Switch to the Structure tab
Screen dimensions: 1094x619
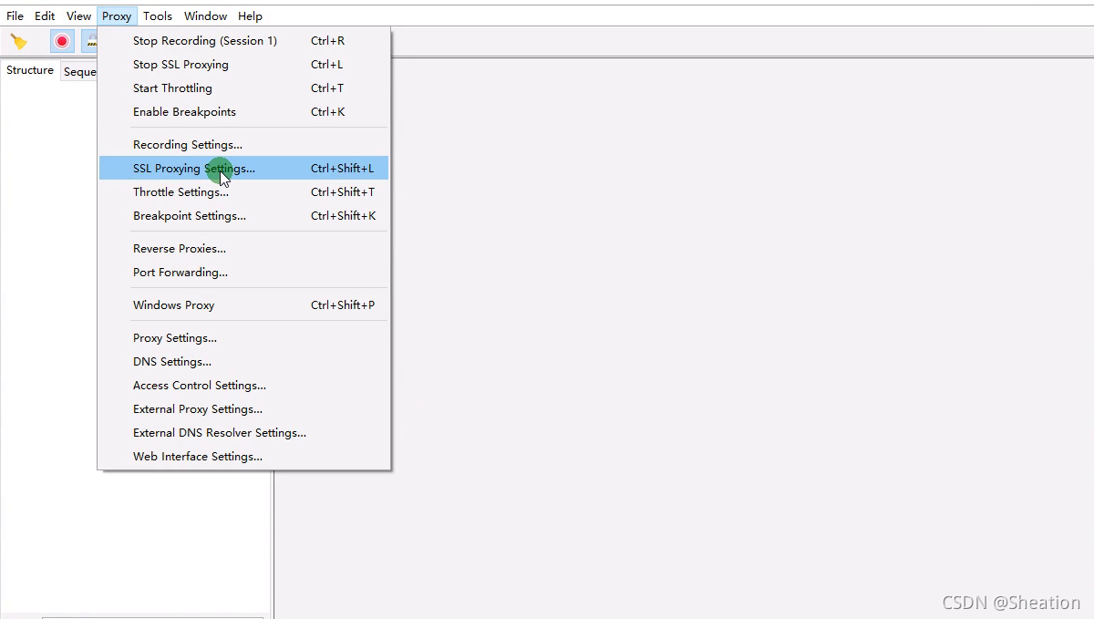pyautogui.click(x=30, y=70)
